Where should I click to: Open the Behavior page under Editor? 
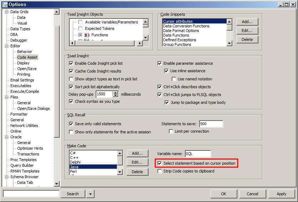coord(25,52)
